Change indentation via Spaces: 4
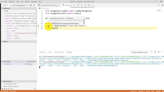 click(141, 91)
